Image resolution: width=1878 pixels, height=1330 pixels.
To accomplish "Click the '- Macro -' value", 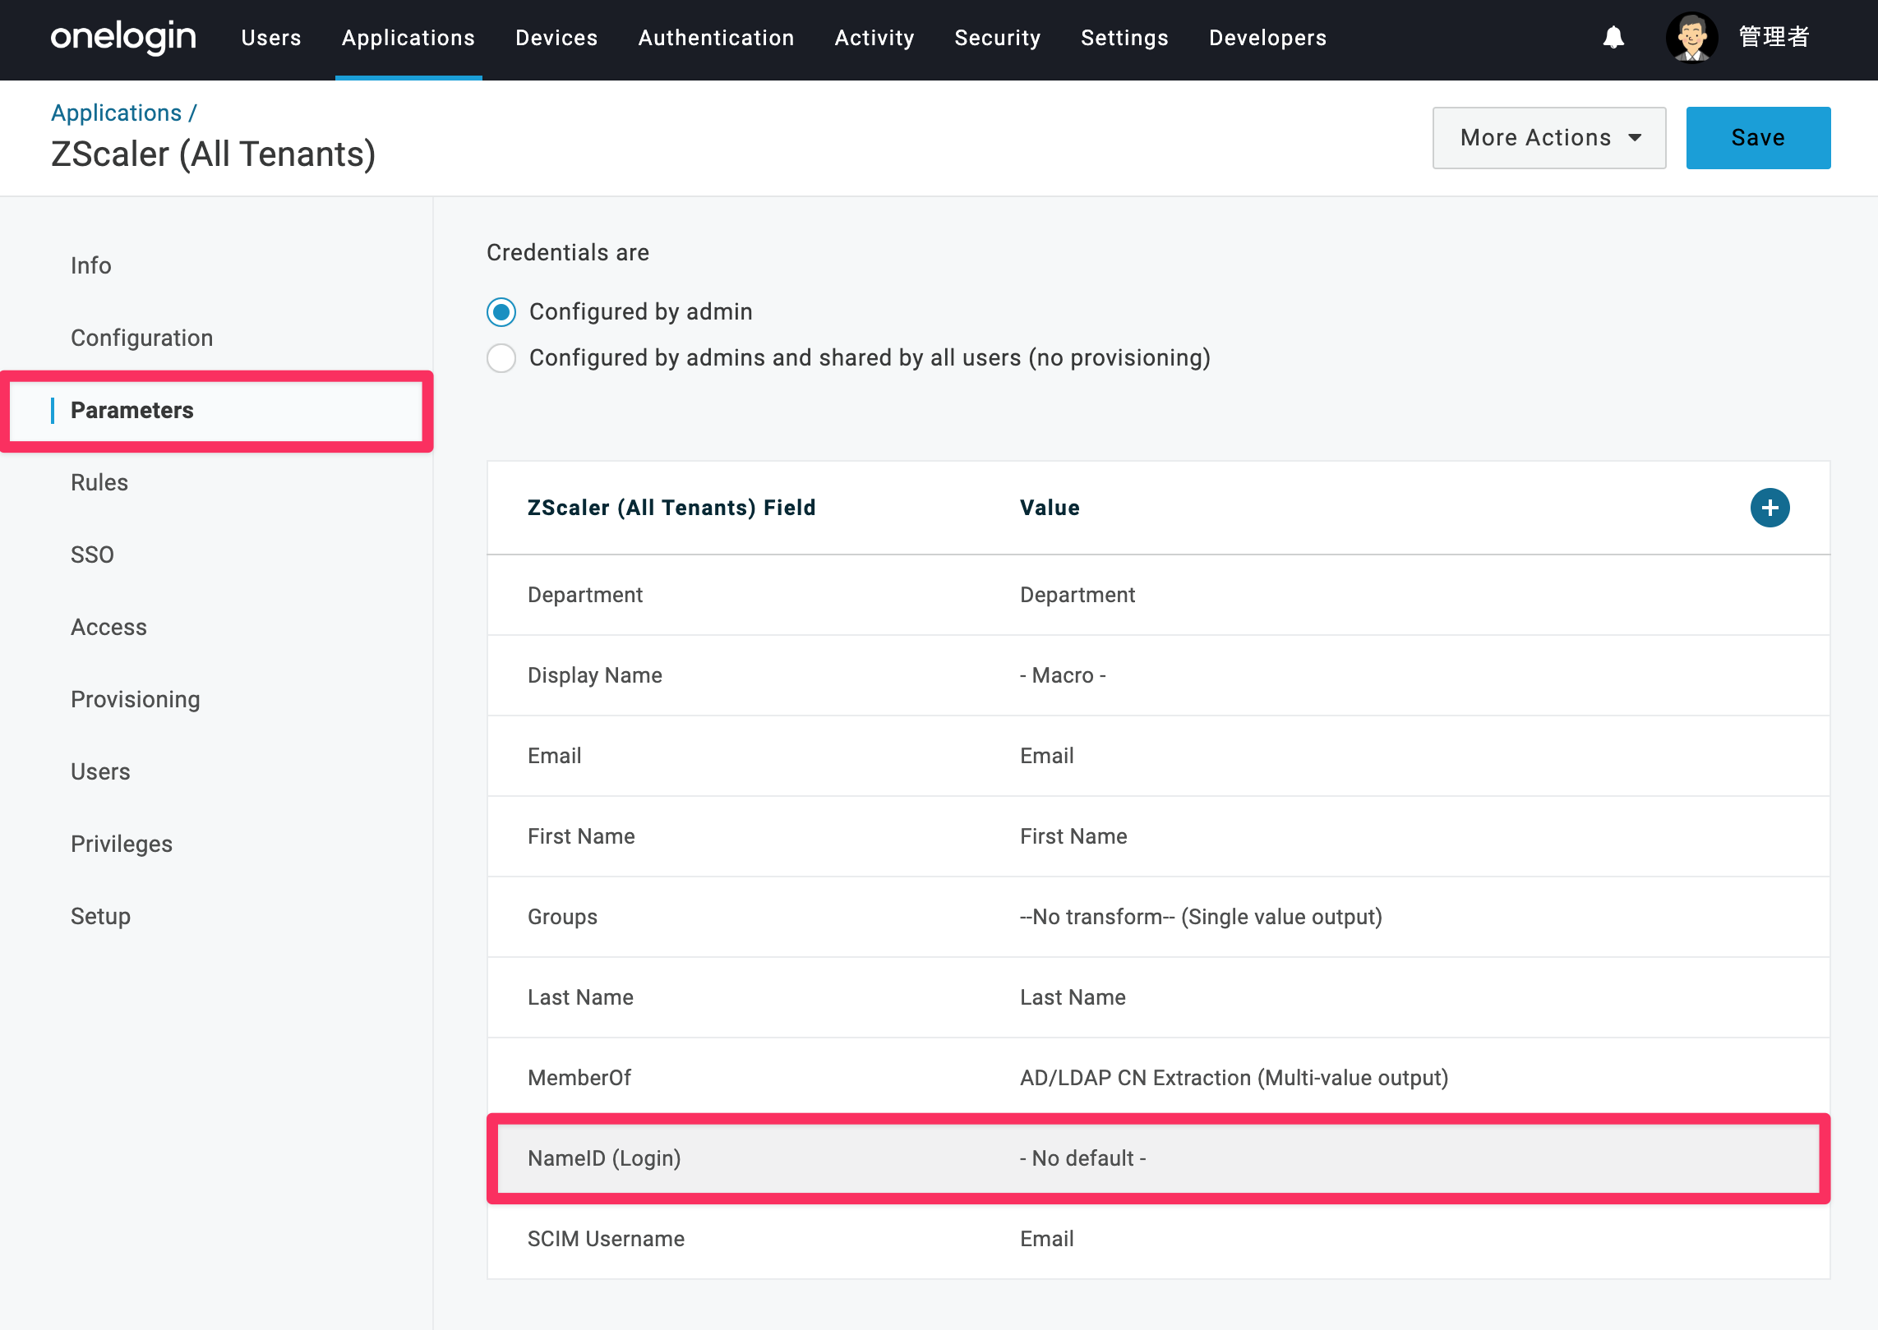I will point(1063,675).
